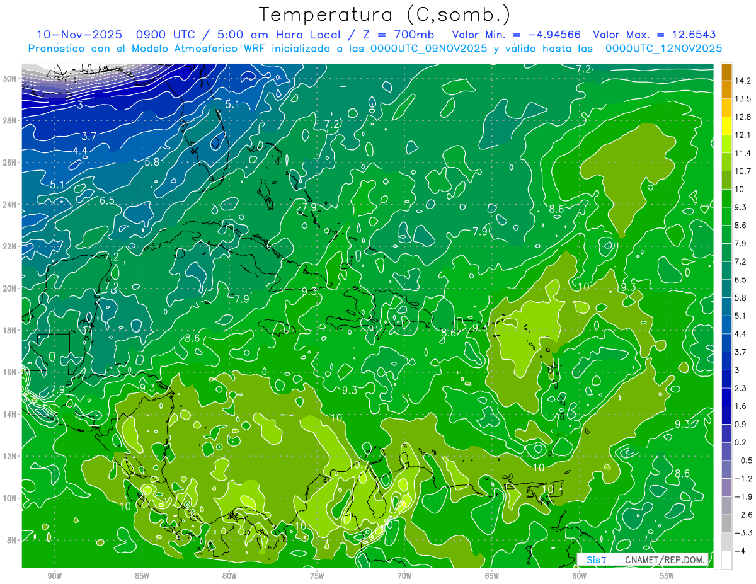Viewport: 756px width, 584px height.
Task: Pick the yellow swatch between 12.1 and 12.8
Action: [x=726, y=125]
